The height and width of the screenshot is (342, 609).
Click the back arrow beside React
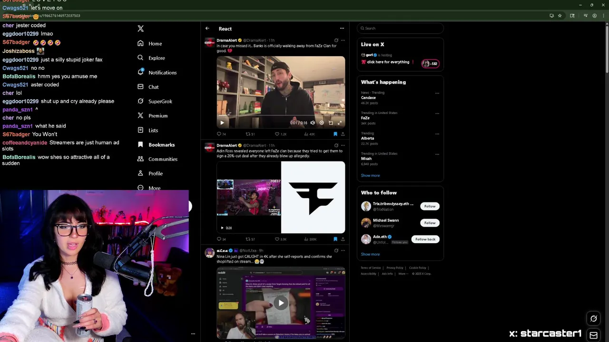207,28
